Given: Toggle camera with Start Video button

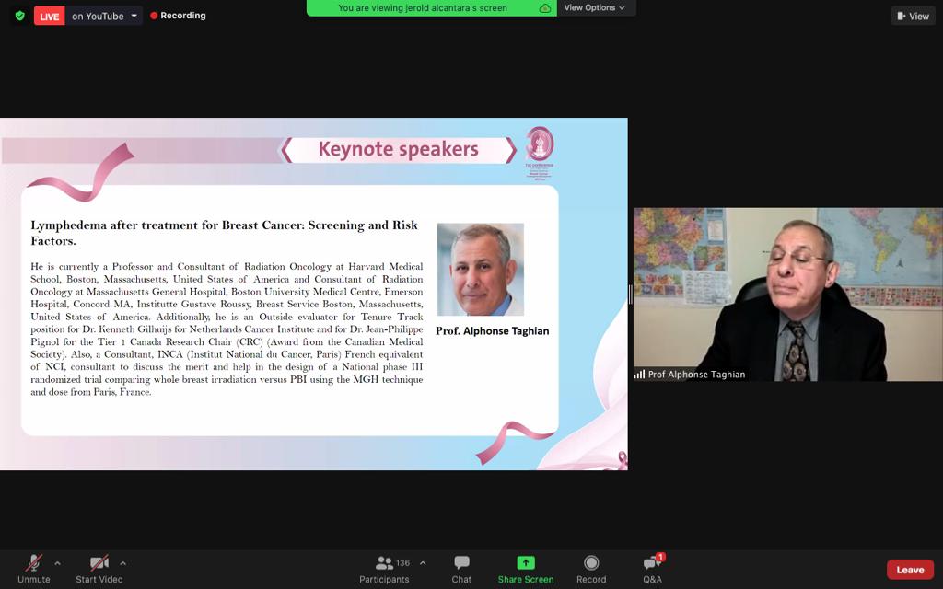Looking at the screenshot, I should 99,569.
